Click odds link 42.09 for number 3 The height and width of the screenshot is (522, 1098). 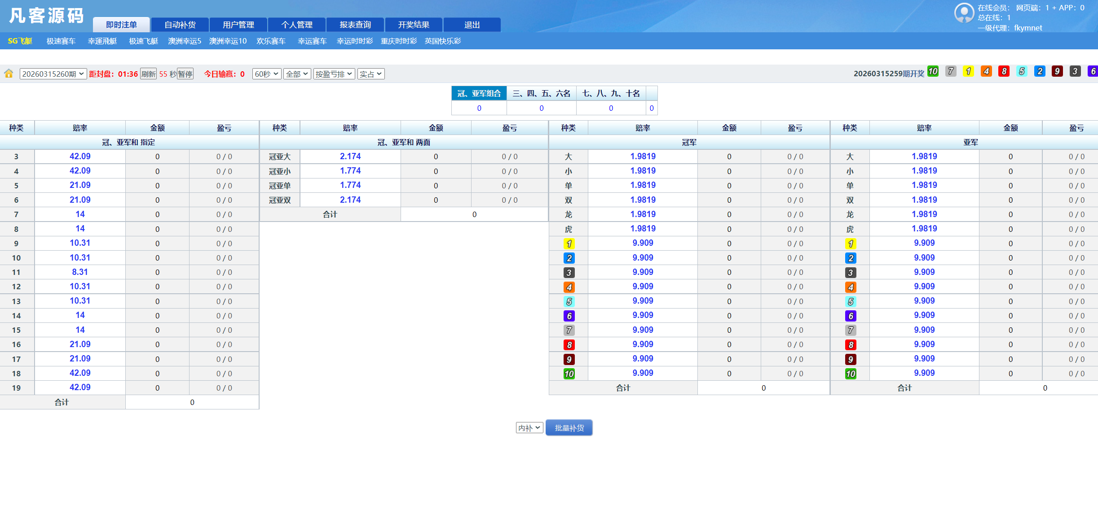[x=80, y=156]
